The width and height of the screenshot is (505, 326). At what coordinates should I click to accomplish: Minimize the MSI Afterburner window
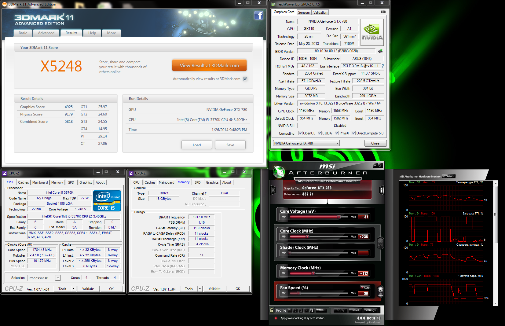[375, 165]
